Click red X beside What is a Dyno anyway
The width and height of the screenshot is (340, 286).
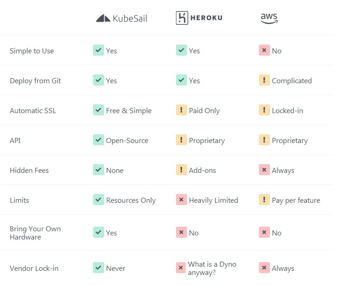(x=181, y=268)
